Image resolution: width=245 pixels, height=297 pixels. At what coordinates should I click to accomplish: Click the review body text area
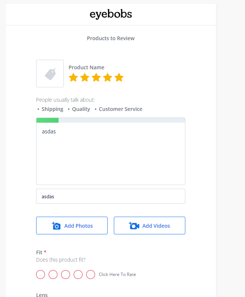(x=111, y=153)
